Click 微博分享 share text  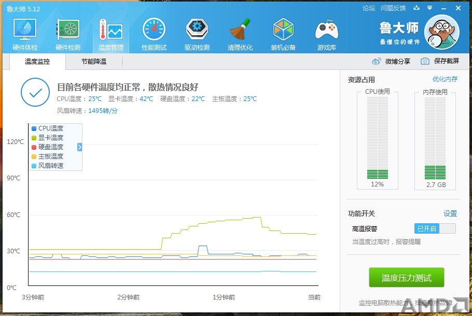[x=398, y=61]
